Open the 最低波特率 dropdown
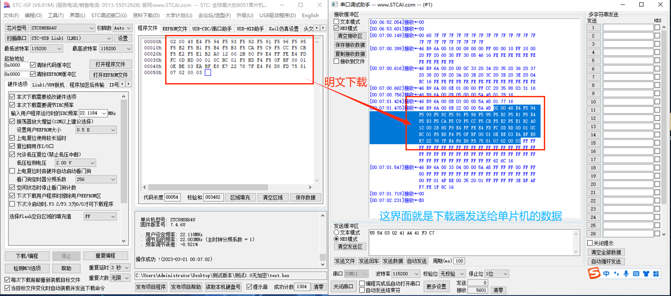 47,49
